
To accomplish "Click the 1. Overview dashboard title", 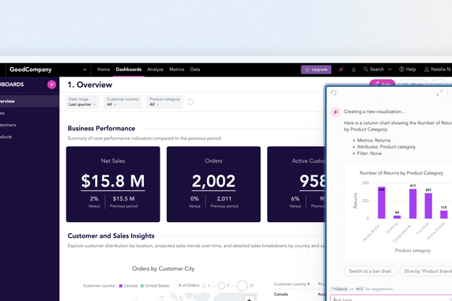I will click(x=89, y=85).
